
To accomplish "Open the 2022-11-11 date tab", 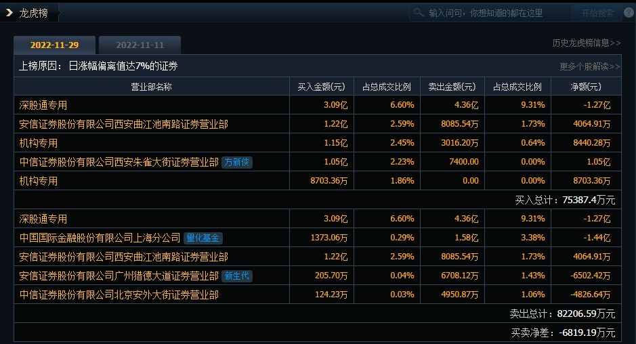I will 140,45.
